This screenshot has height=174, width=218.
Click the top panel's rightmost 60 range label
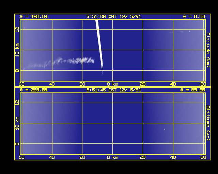pos(203,84)
